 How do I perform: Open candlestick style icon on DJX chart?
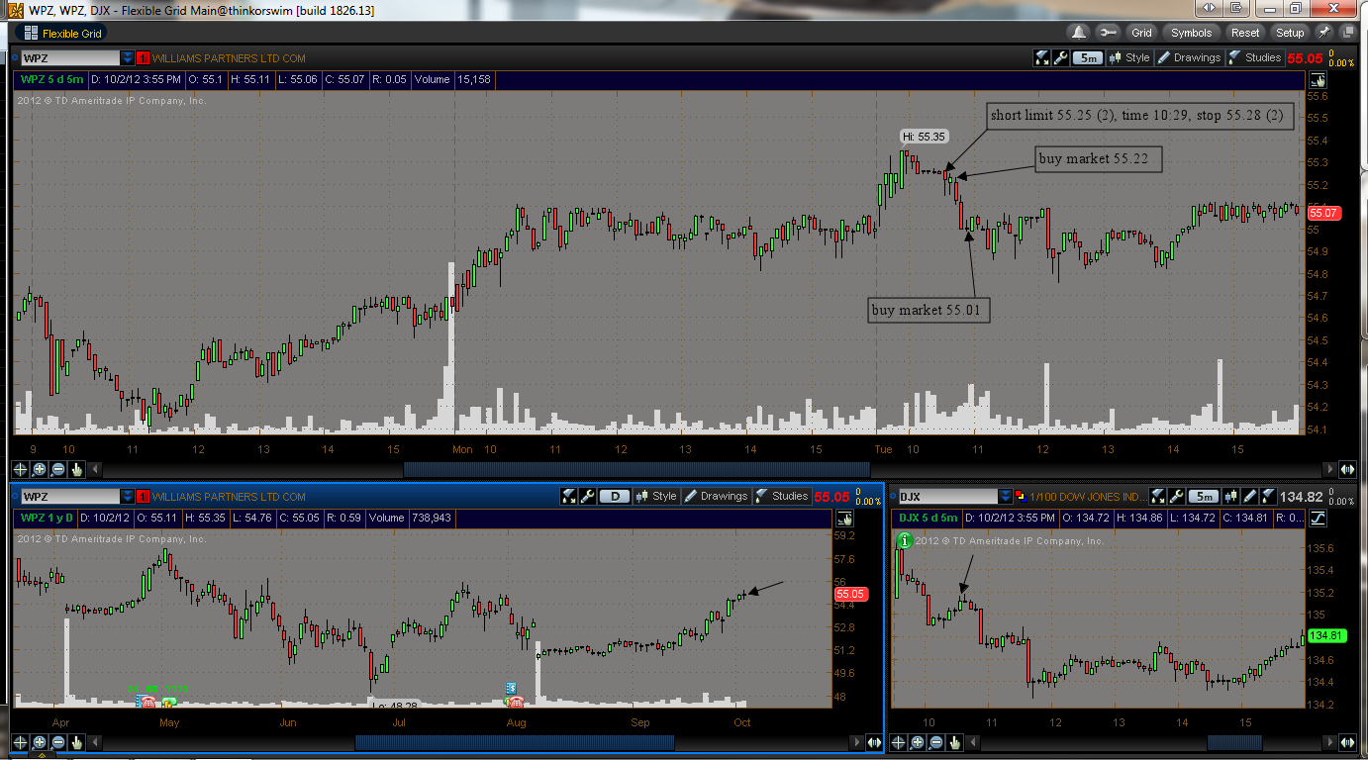pyautogui.click(x=1232, y=496)
